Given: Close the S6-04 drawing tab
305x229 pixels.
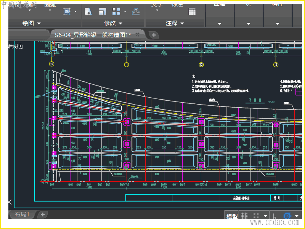Looking at the screenshot, I should click(x=137, y=35).
